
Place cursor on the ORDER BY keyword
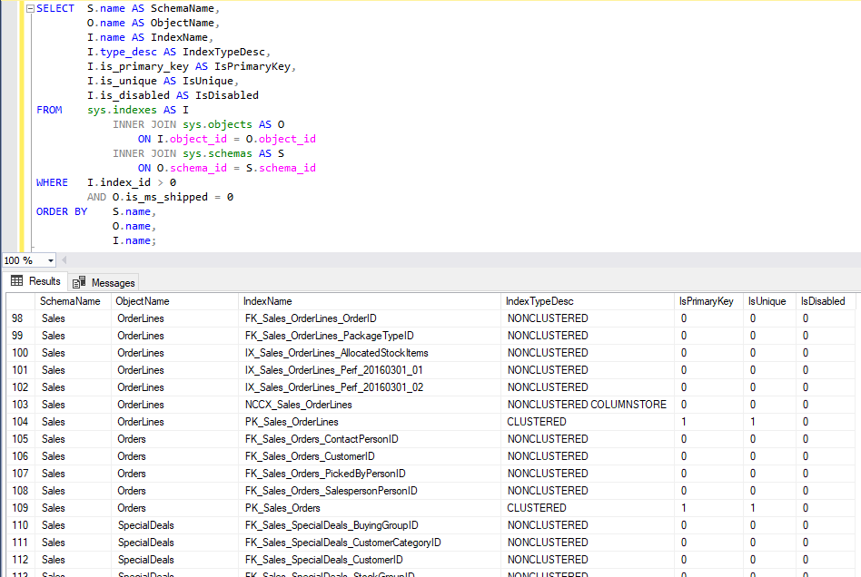click(61, 211)
